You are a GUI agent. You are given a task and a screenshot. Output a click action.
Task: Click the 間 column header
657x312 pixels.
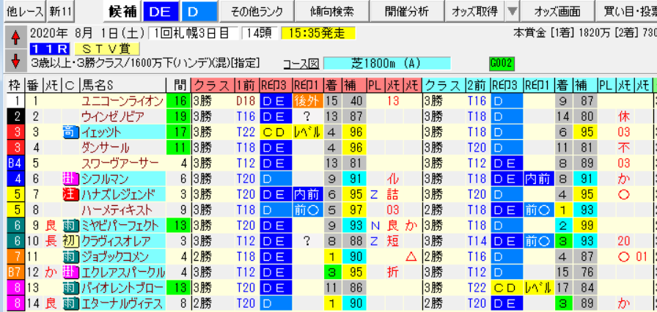[178, 85]
